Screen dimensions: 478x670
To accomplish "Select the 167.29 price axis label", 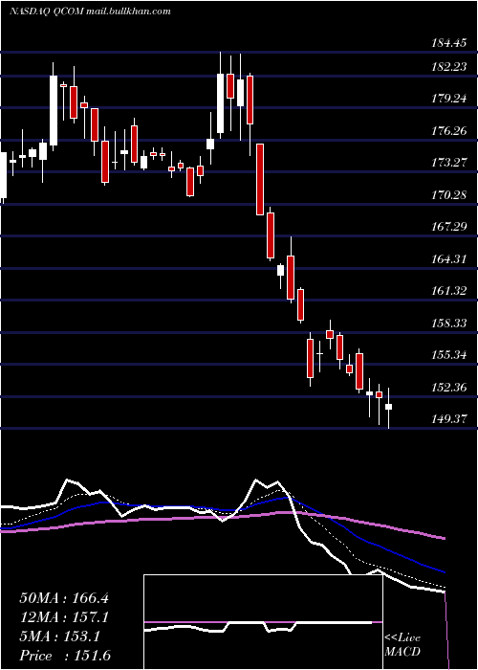I will (448, 227).
